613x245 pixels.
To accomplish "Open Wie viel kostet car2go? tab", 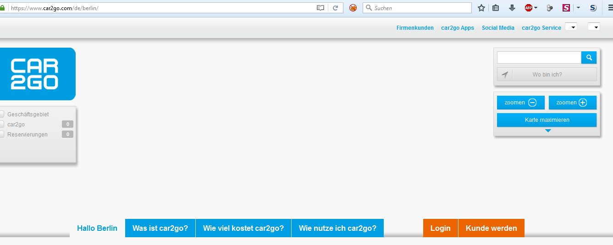I will click(x=243, y=228).
